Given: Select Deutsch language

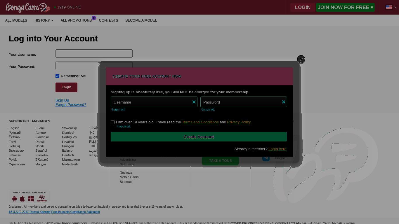Looking at the screenshot, I should (68, 155).
